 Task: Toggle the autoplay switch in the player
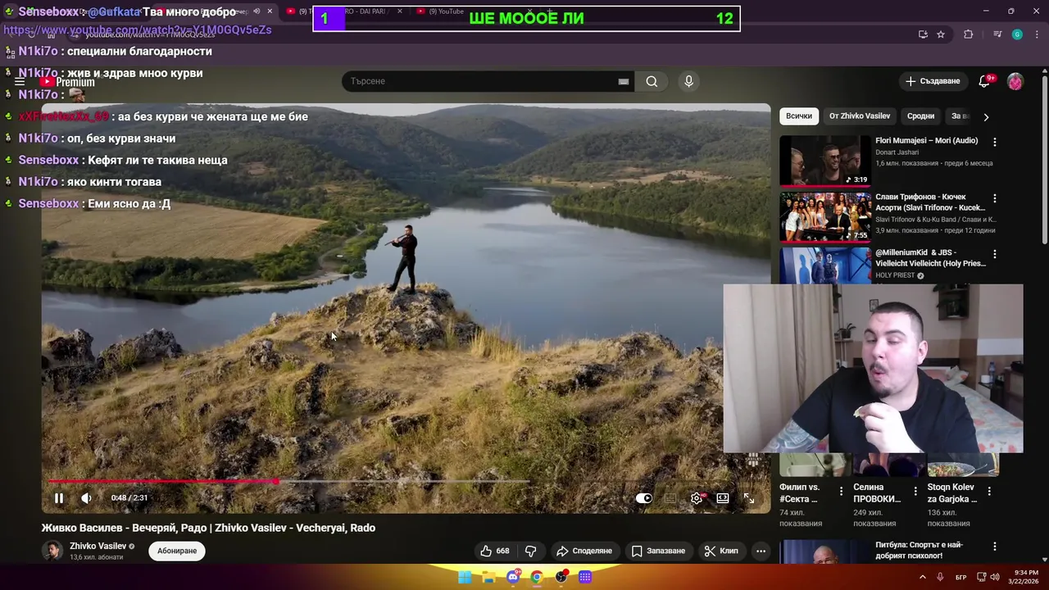click(644, 498)
